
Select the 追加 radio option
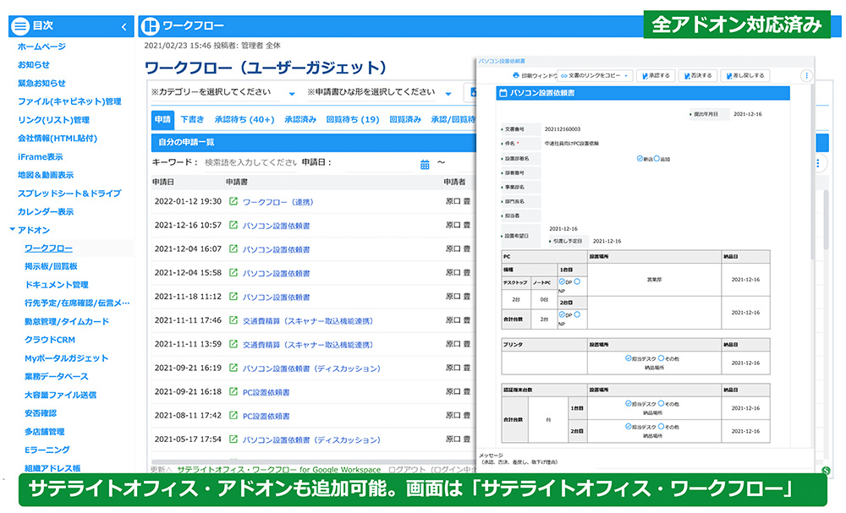coord(656,158)
